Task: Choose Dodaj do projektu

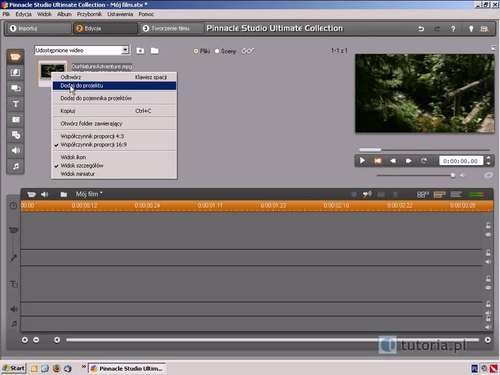Action: 114,85
